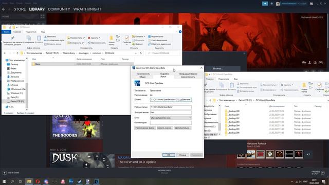Image resolution: width=329 pixels, height=185 pixels.
Task: Open the Windows Start menu
Action: [4, 181]
